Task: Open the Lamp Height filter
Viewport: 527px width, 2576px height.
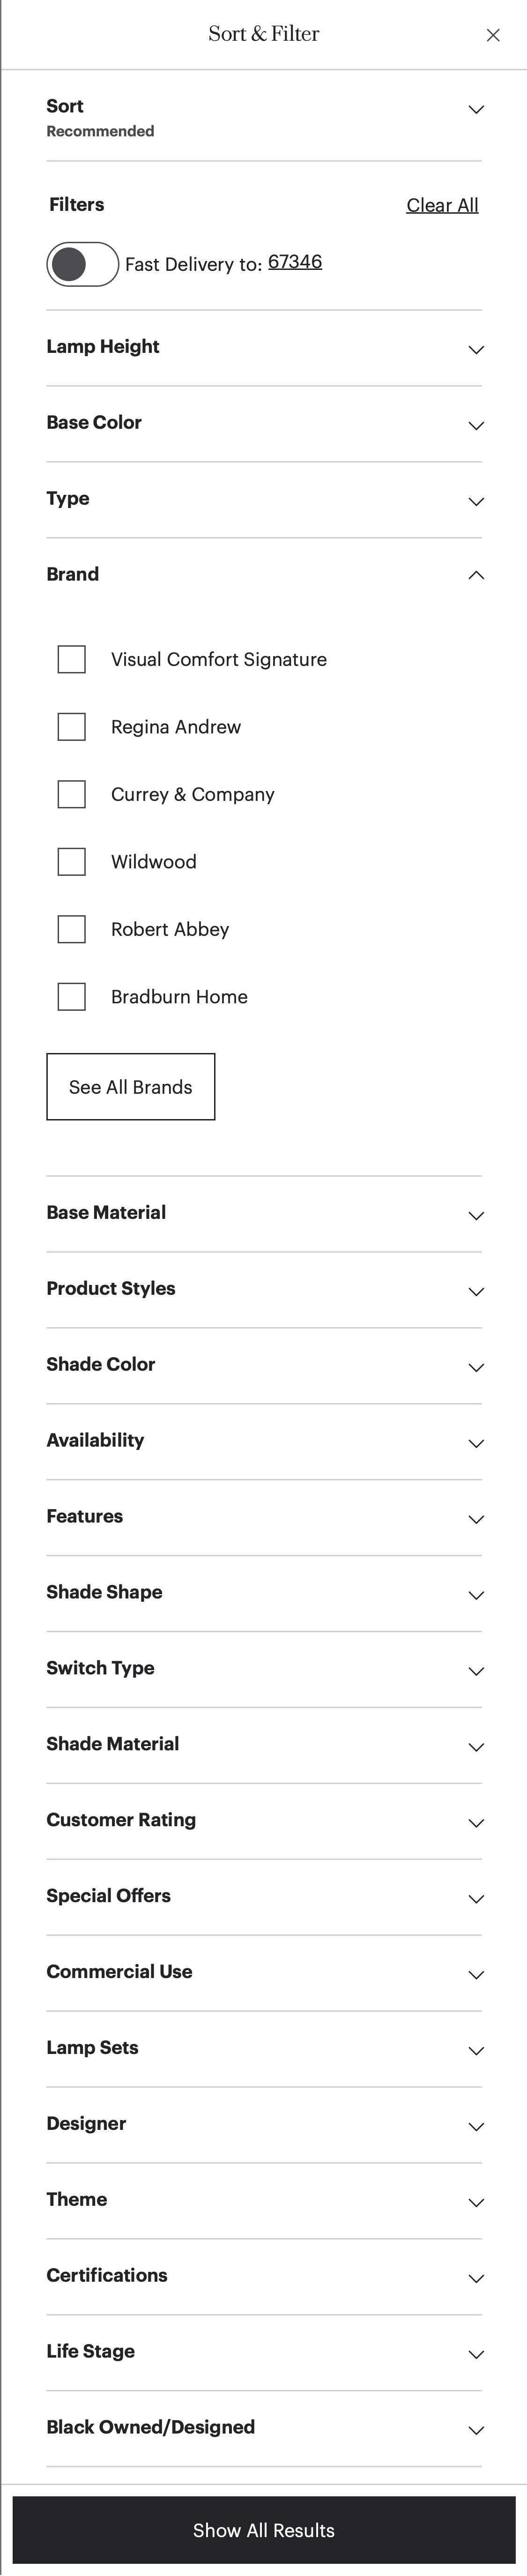Action: [x=476, y=350]
